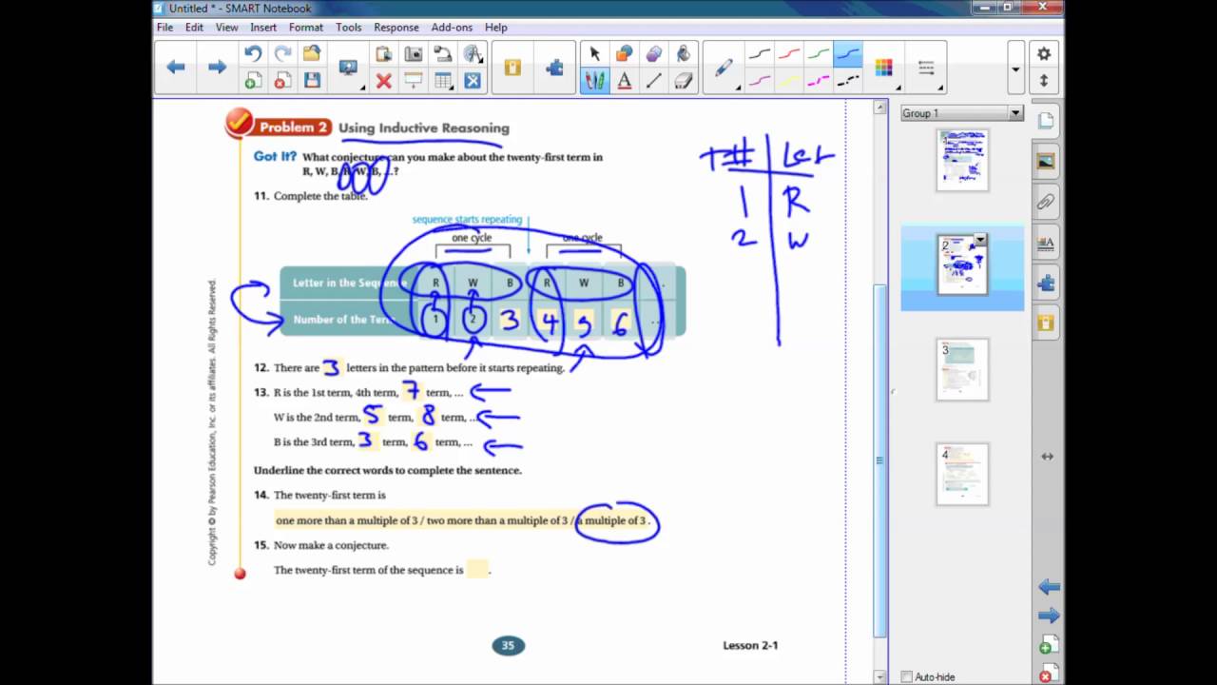Switch to Attachments paperclip side tab
1217x685 pixels.
pyautogui.click(x=1046, y=202)
